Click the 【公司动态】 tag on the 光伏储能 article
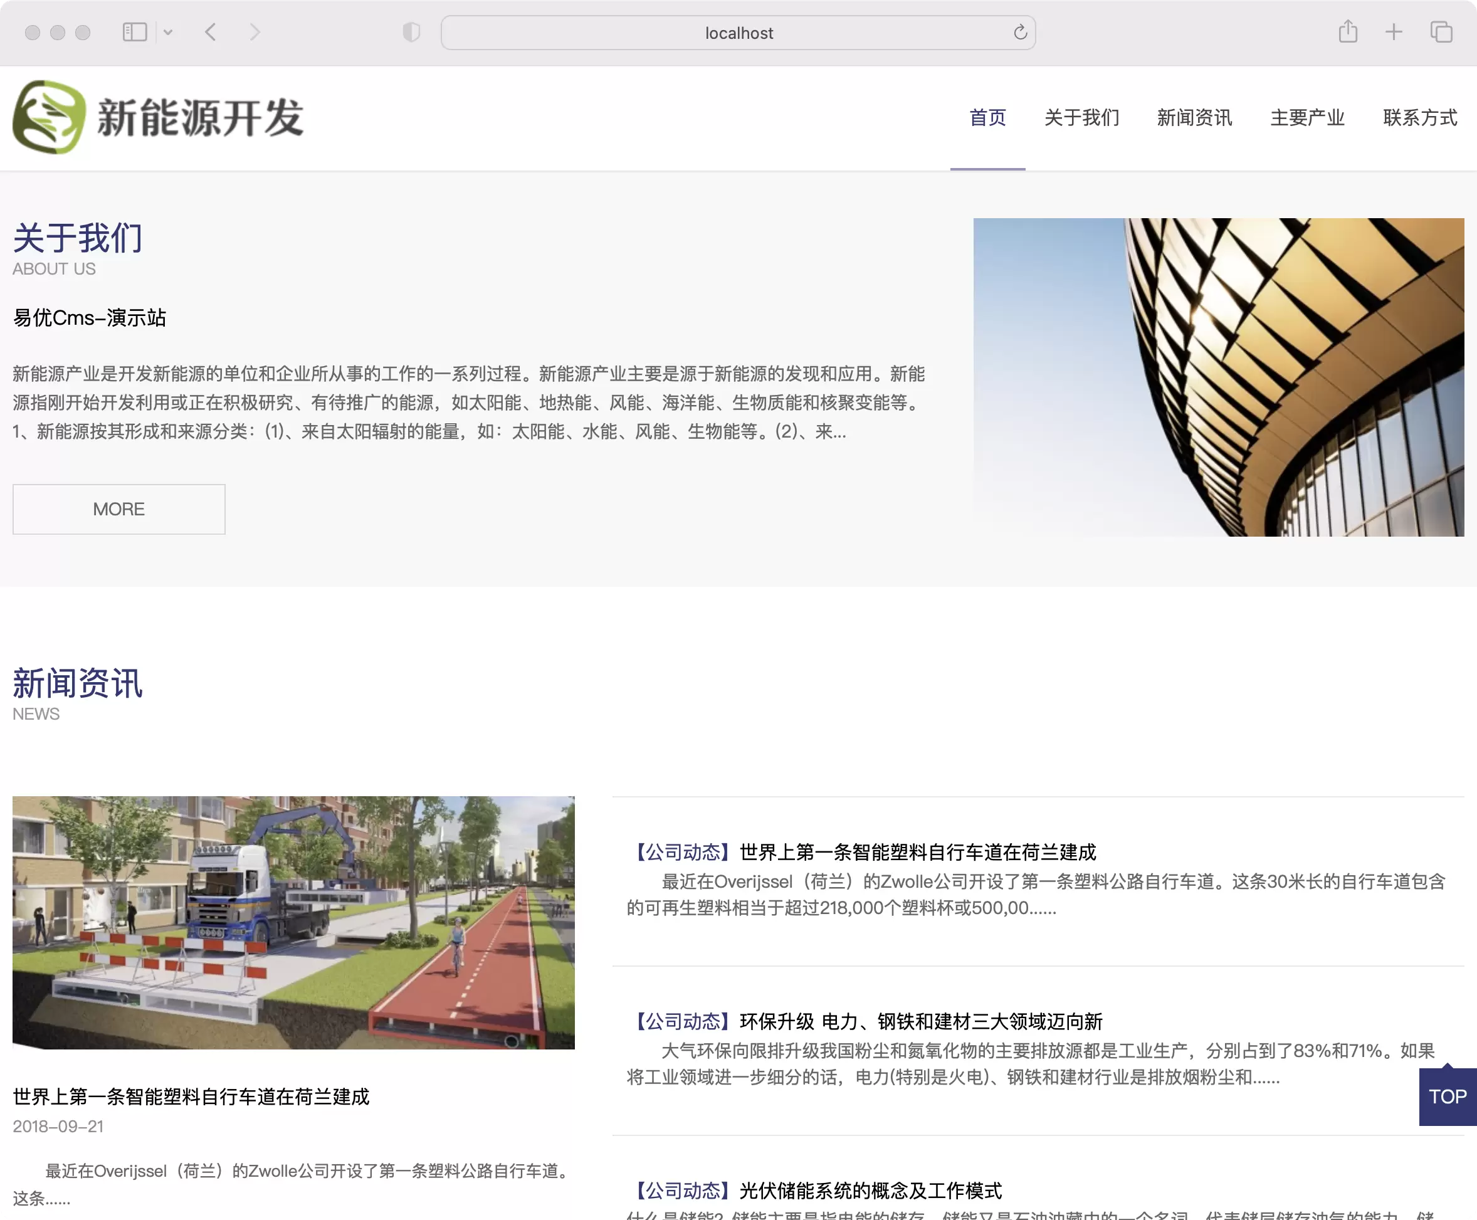 683,1191
